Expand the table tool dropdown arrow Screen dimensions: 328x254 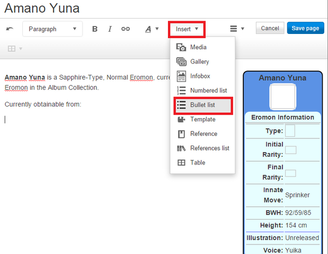tap(21, 49)
